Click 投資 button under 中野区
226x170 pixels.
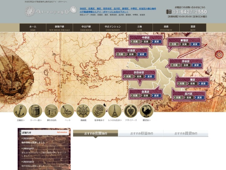(146, 42)
